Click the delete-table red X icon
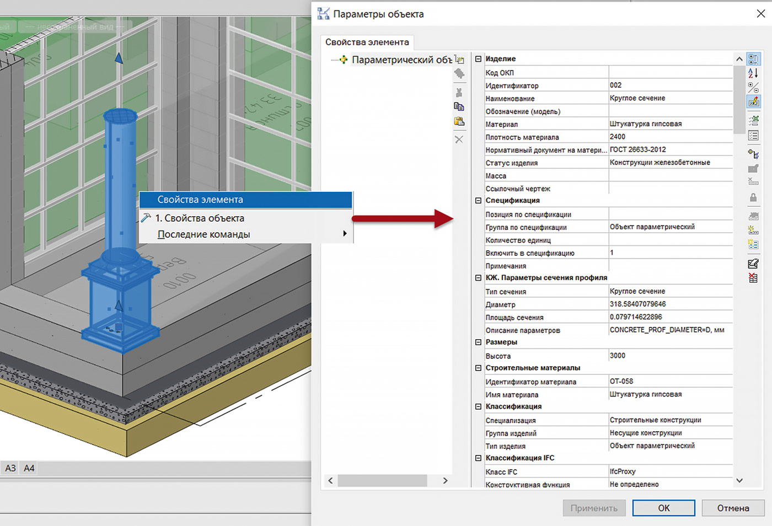772x526 pixels. pos(753,278)
